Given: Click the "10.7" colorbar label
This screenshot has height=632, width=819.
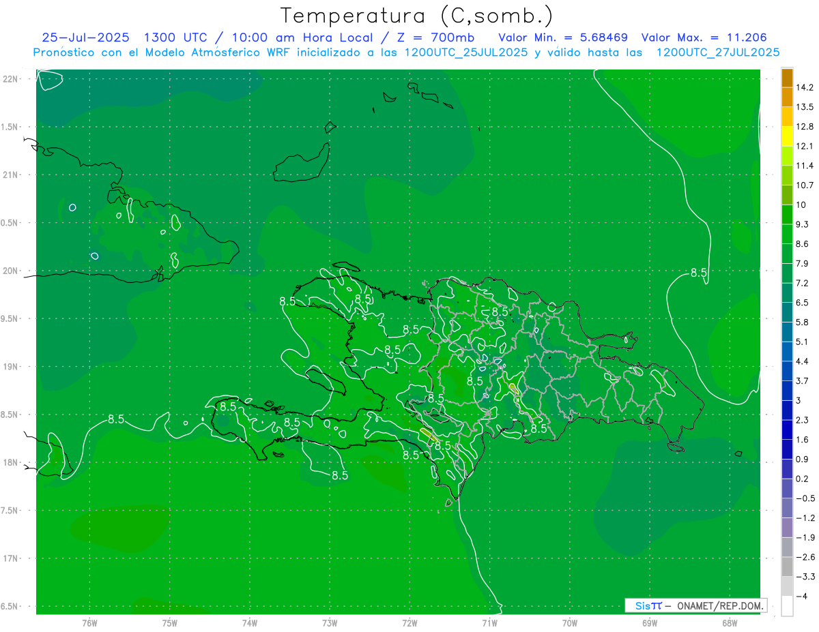Looking at the screenshot, I should [x=804, y=185].
